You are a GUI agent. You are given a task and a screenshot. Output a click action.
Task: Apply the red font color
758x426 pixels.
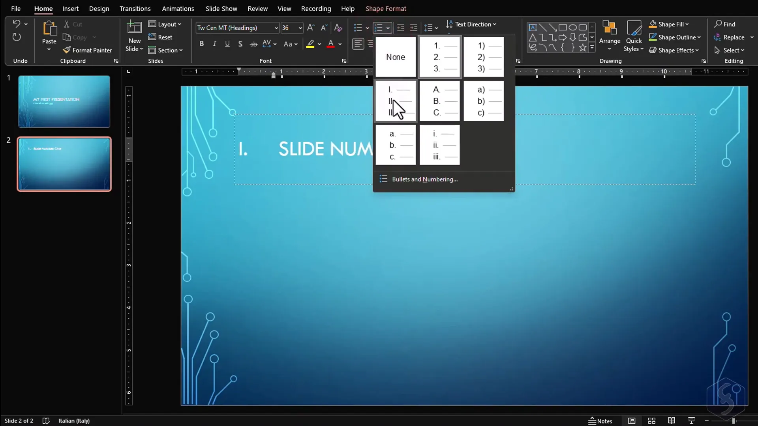point(331,44)
